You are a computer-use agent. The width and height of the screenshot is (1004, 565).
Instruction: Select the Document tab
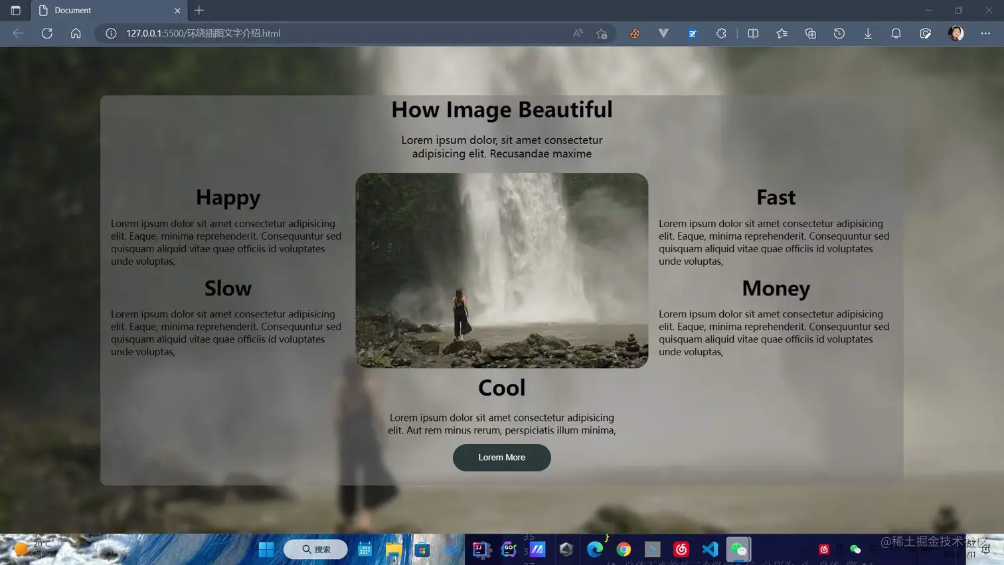pos(110,11)
